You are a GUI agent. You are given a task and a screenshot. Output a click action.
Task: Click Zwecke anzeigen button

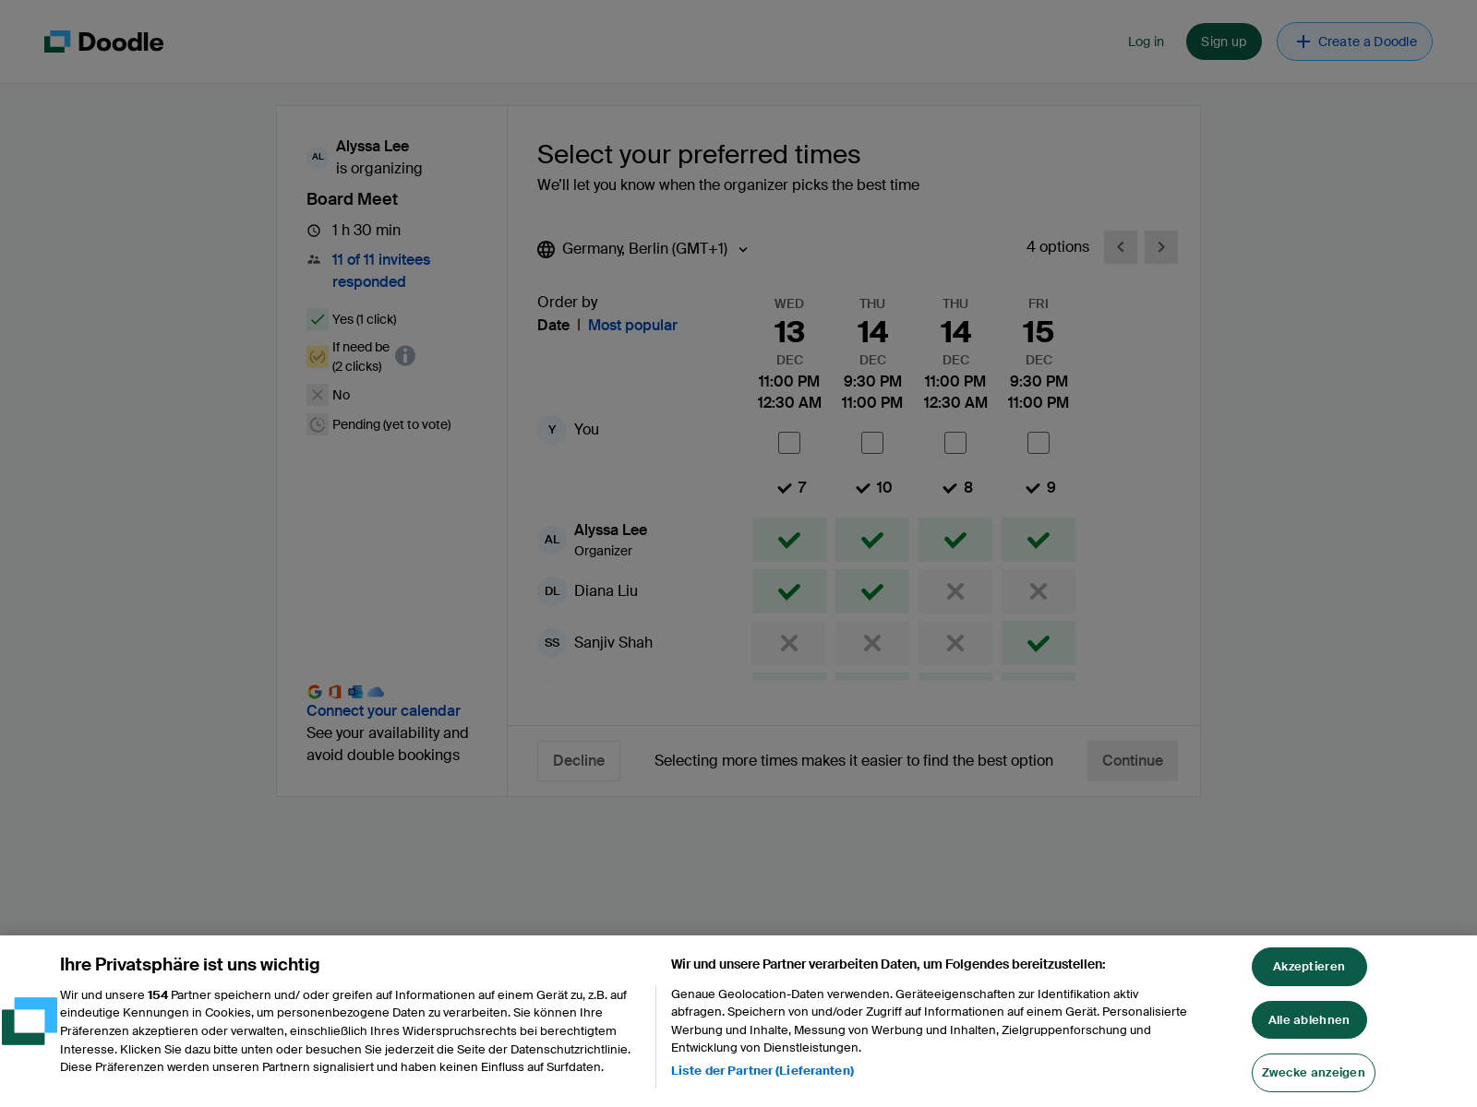click(x=1314, y=1073)
